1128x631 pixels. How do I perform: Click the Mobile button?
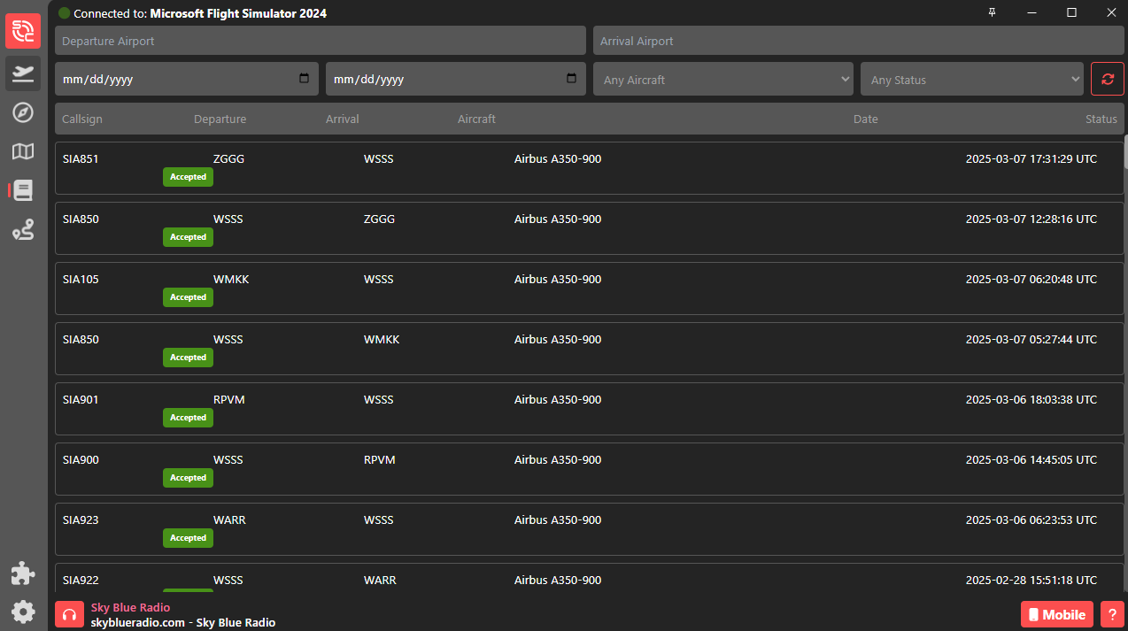tap(1056, 614)
